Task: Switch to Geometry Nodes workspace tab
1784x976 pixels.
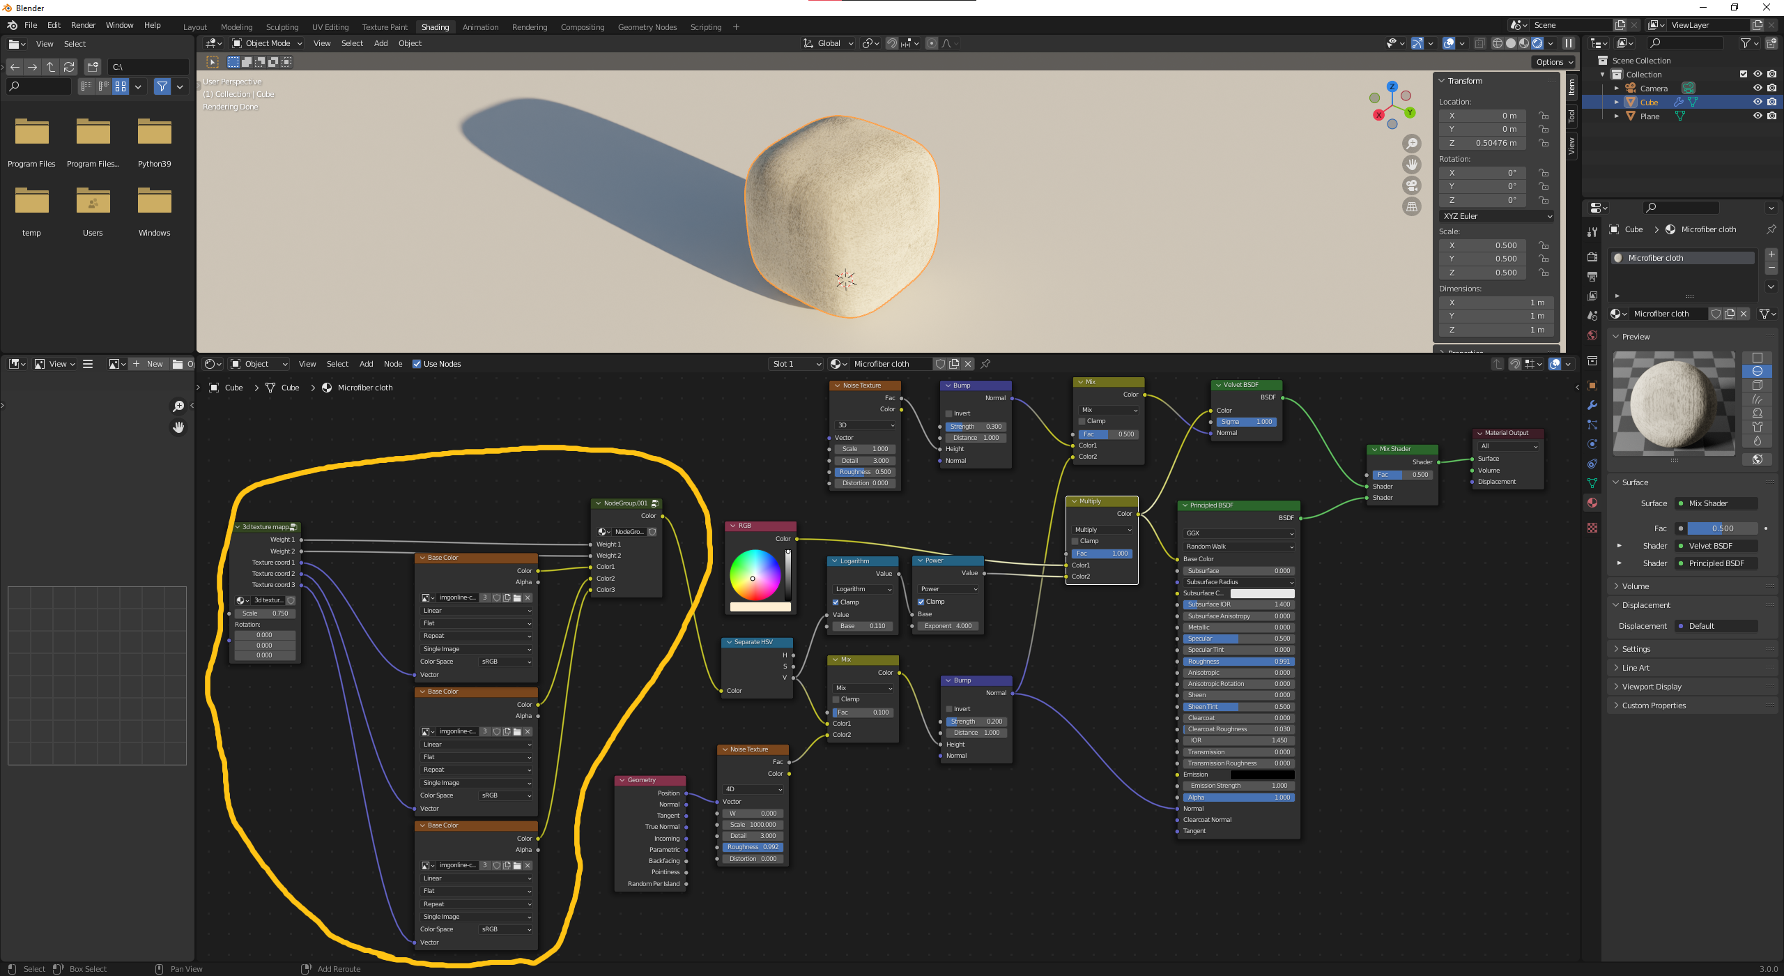Action: pos(647,27)
